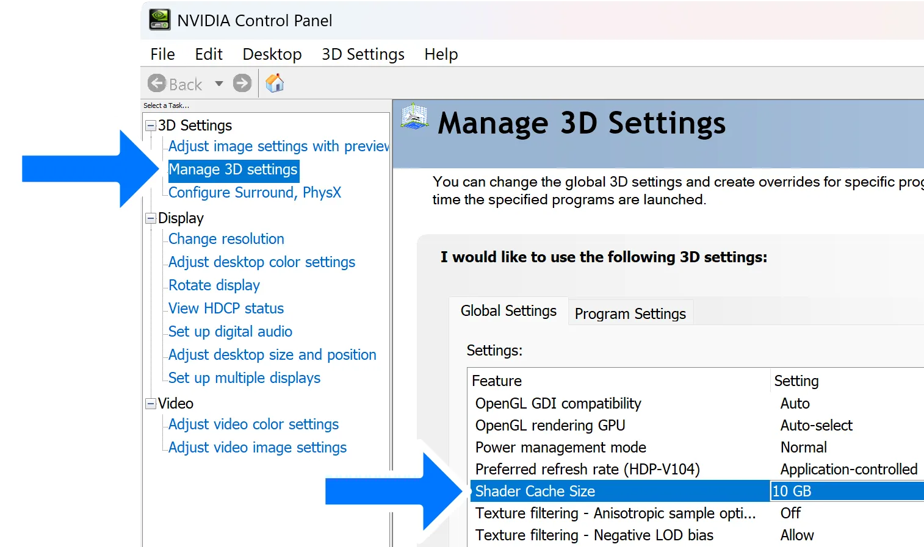Open Adjust video color settings
This screenshot has width=924, height=547.
[x=253, y=424]
